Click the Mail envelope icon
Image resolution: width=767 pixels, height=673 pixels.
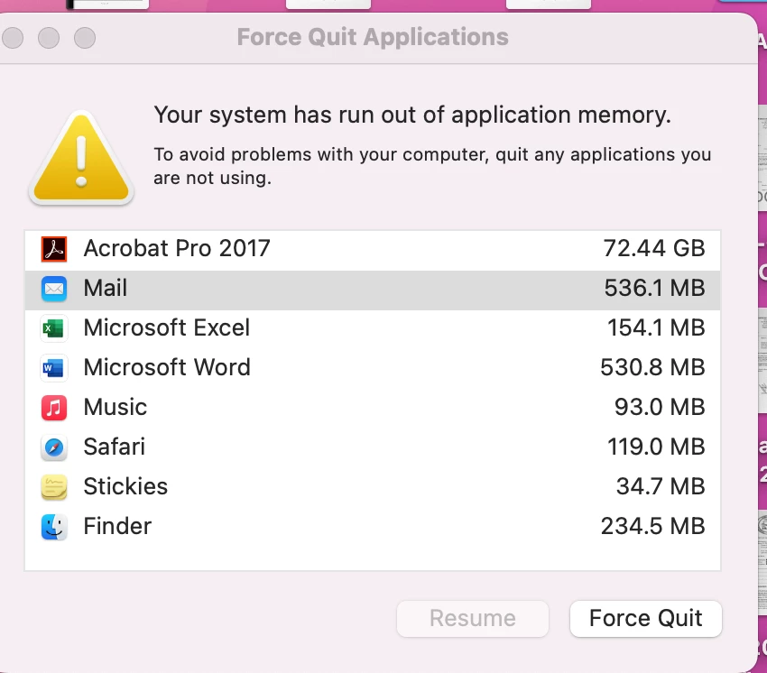[x=54, y=289]
